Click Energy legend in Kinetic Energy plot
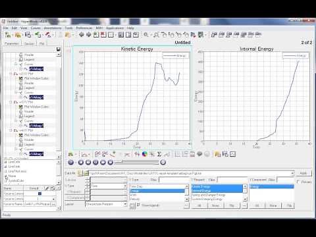Image resolution: width=316 pixels, height=237 pixels. click(176, 55)
